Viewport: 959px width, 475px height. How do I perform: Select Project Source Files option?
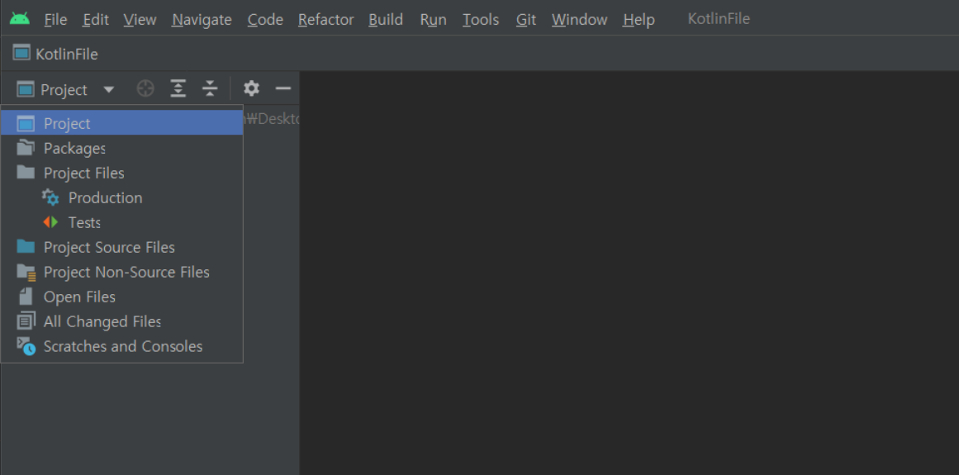click(x=122, y=247)
